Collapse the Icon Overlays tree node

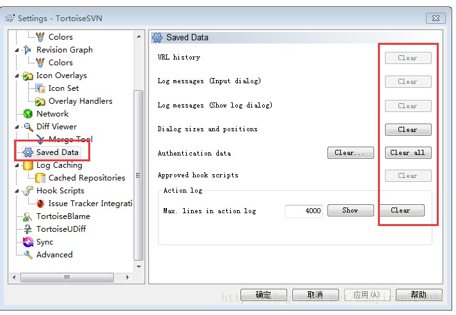17,76
